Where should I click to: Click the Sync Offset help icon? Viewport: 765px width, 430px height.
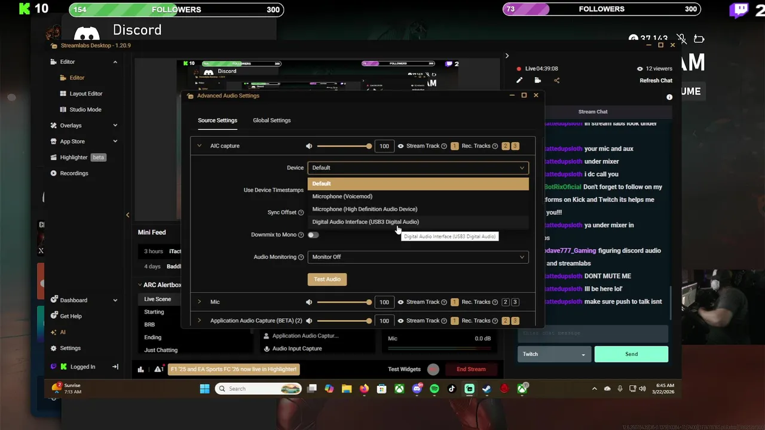pos(301,213)
